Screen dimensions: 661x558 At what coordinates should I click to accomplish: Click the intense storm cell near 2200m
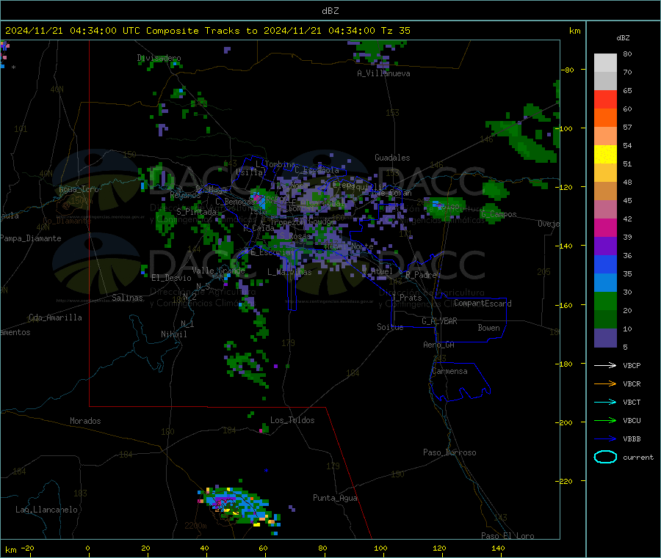[239, 506]
